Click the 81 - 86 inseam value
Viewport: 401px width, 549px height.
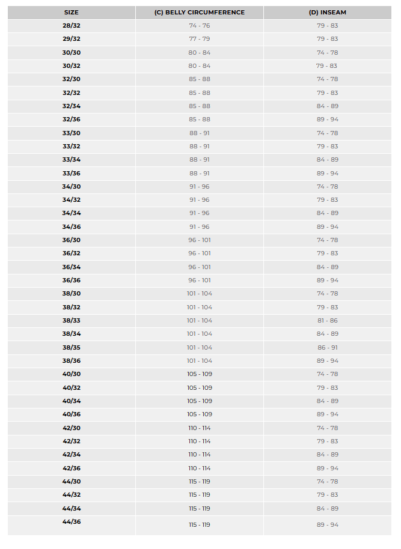328,321
